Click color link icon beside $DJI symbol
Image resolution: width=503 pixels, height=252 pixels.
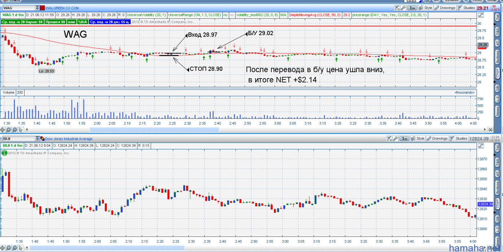[42, 139]
